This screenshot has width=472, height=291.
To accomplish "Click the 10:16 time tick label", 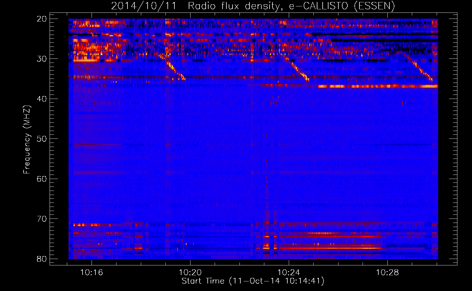I will click(92, 273).
